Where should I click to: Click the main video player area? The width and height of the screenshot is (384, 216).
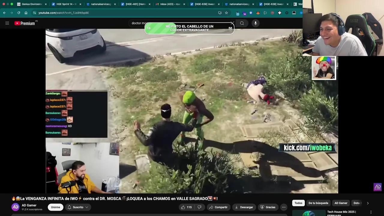(x=192, y=111)
